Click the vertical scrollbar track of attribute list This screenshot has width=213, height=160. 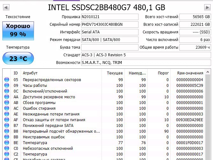[208, 117]
